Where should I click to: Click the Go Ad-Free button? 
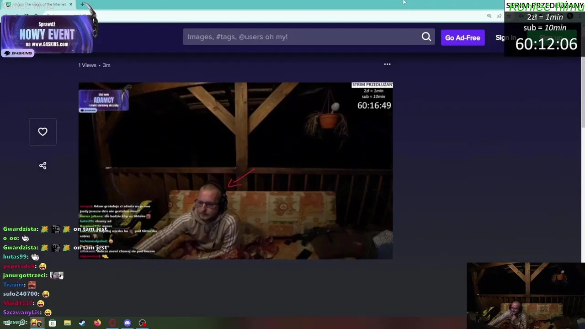[463, 37]
